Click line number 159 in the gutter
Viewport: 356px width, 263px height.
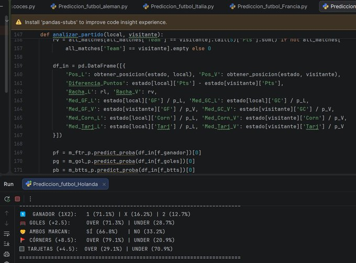pos(18,66)
